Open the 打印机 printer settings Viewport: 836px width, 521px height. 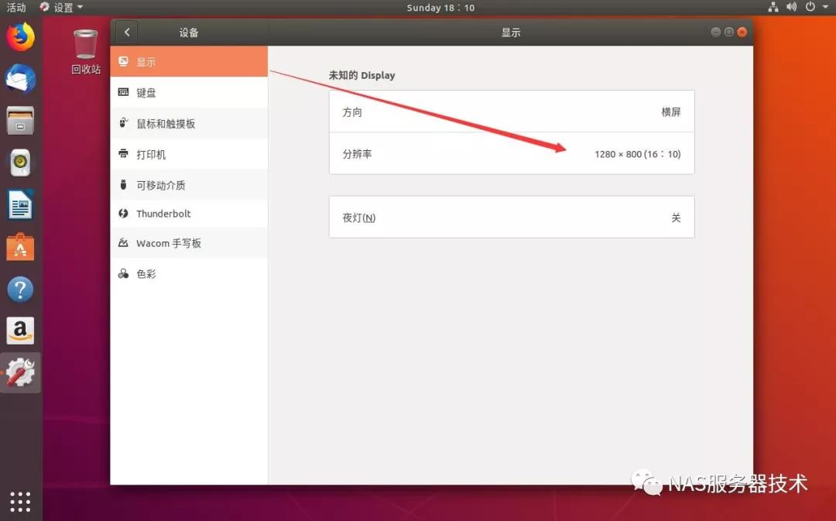point(189,154)
